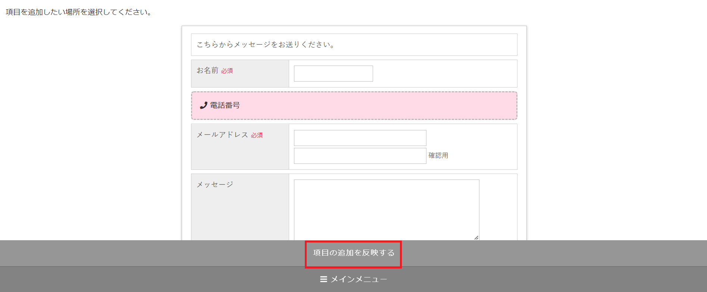Click the hamburger icon beside メインメニュー

(323, 279)
